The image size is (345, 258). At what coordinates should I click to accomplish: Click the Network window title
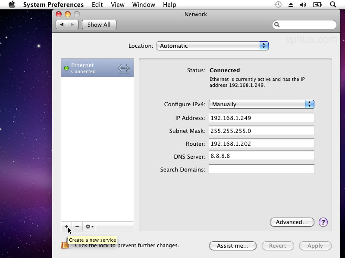pos(196,14)
